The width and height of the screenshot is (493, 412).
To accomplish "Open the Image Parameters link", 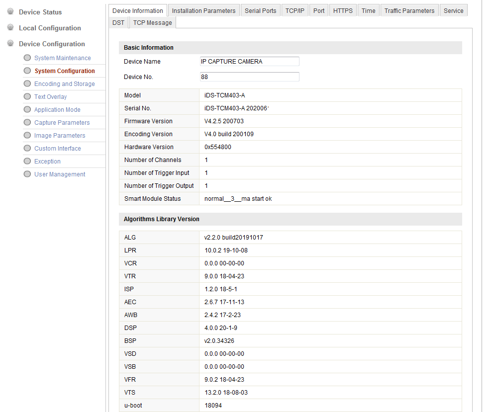I will click(x=59, y=136).
